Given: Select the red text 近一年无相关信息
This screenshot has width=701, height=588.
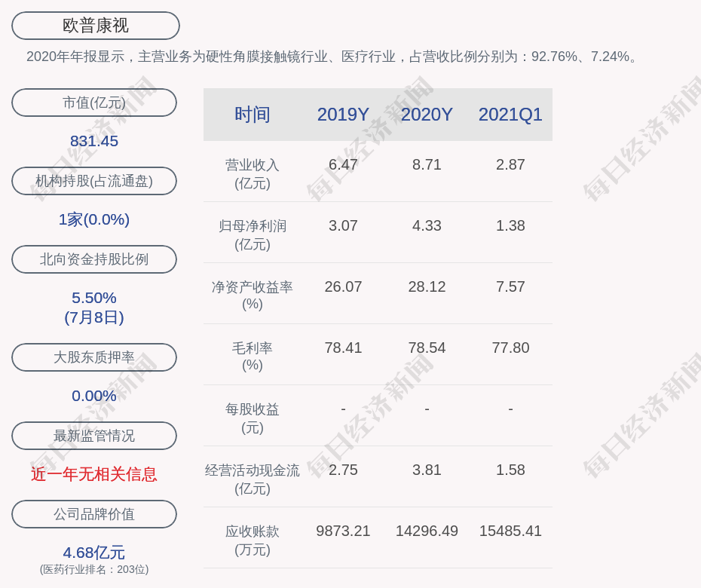Looking at the screenshot, I should coord(94,474).
